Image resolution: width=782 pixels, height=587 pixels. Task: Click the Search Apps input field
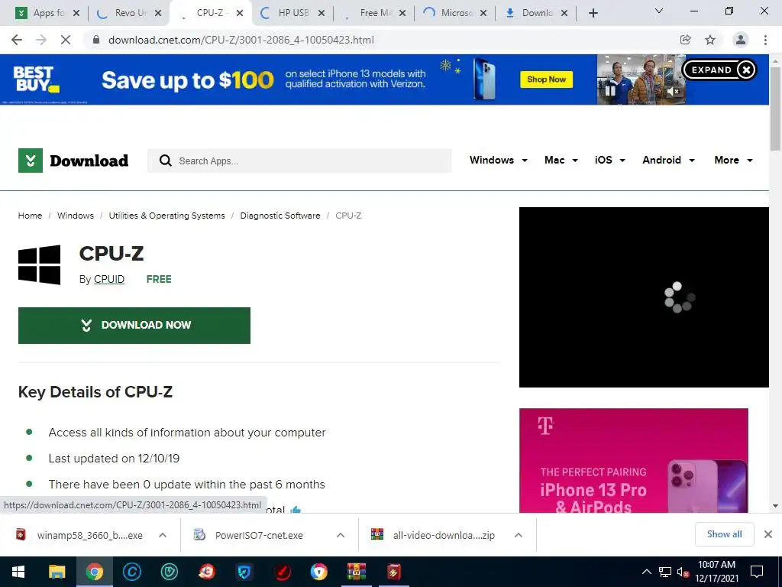[x=299, y=161]
